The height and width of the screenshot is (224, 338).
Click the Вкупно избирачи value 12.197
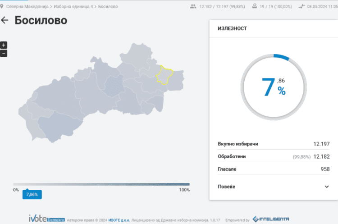click(x=321, y=144)
